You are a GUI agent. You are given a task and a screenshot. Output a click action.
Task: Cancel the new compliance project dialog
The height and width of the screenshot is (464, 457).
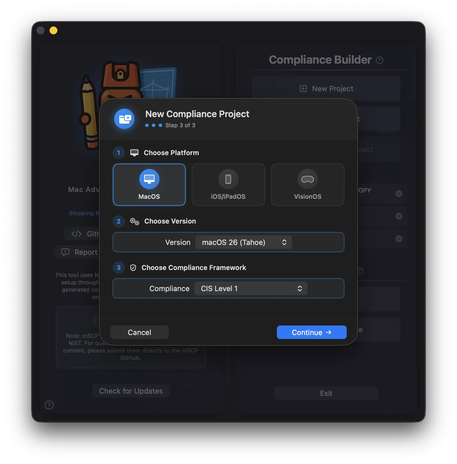140,333
